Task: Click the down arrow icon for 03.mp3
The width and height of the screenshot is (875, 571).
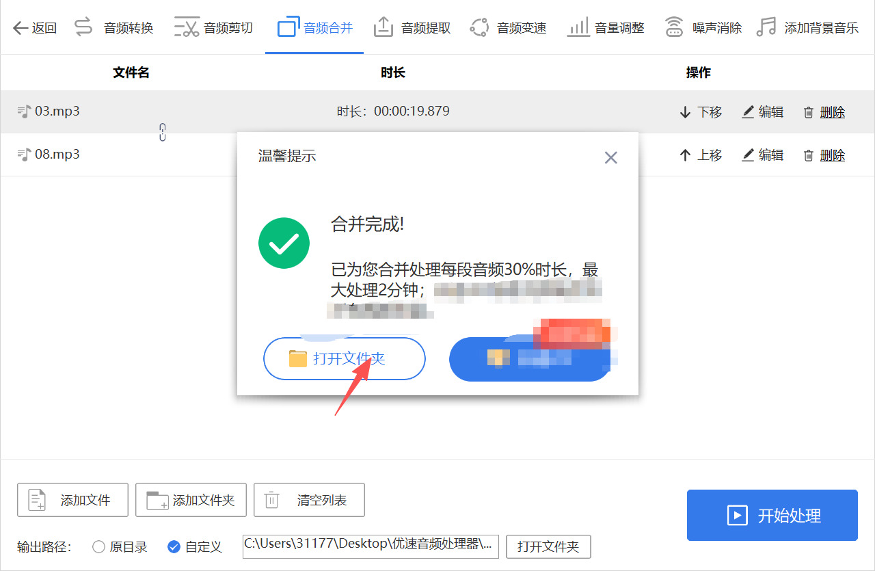Action: click(685, 112)
